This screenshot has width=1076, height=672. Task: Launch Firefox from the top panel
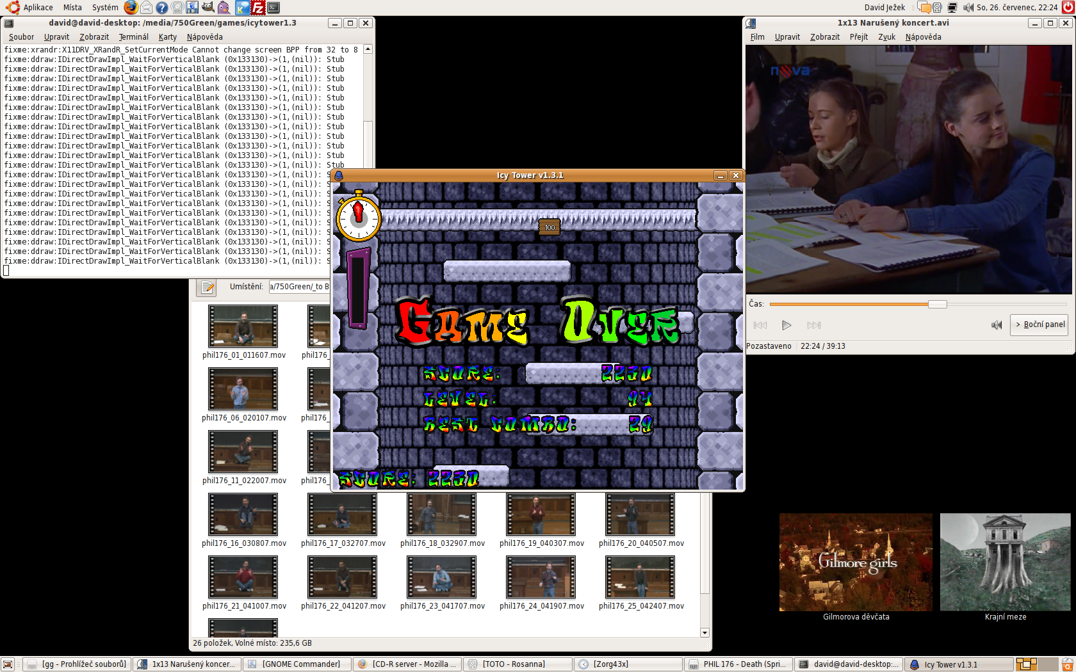[131, 8]
